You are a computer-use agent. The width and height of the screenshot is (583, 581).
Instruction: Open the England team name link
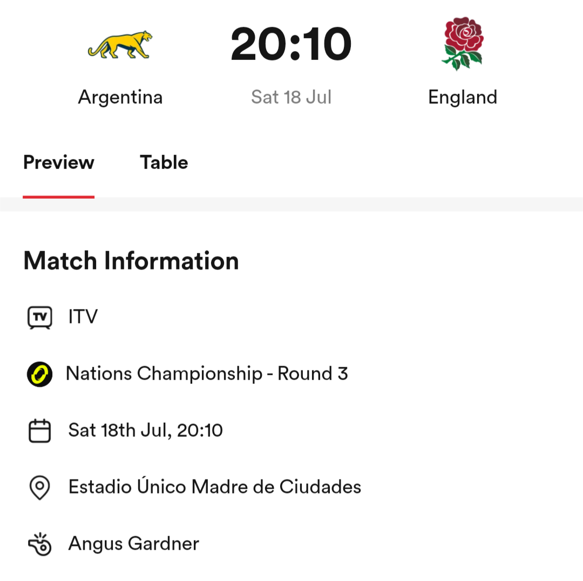tap(463, 97)
